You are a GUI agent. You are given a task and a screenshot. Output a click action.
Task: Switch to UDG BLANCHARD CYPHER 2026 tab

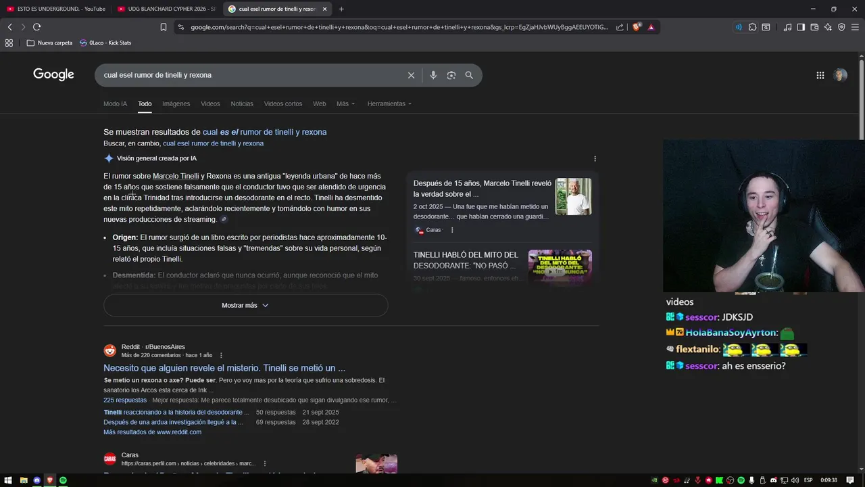(x=167, y=9)
